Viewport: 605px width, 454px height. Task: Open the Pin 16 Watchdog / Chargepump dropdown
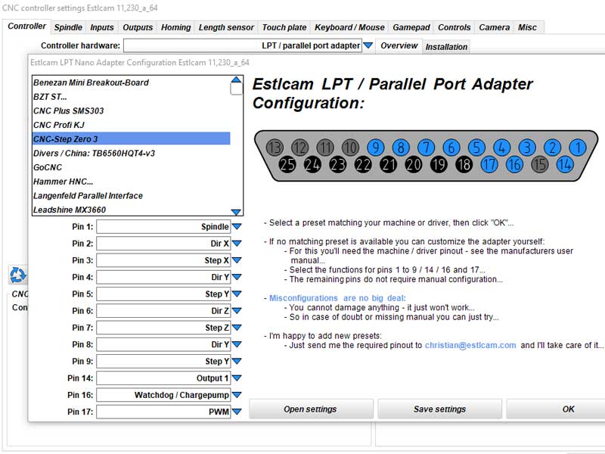pyautogui.click(x=237, y=395)
